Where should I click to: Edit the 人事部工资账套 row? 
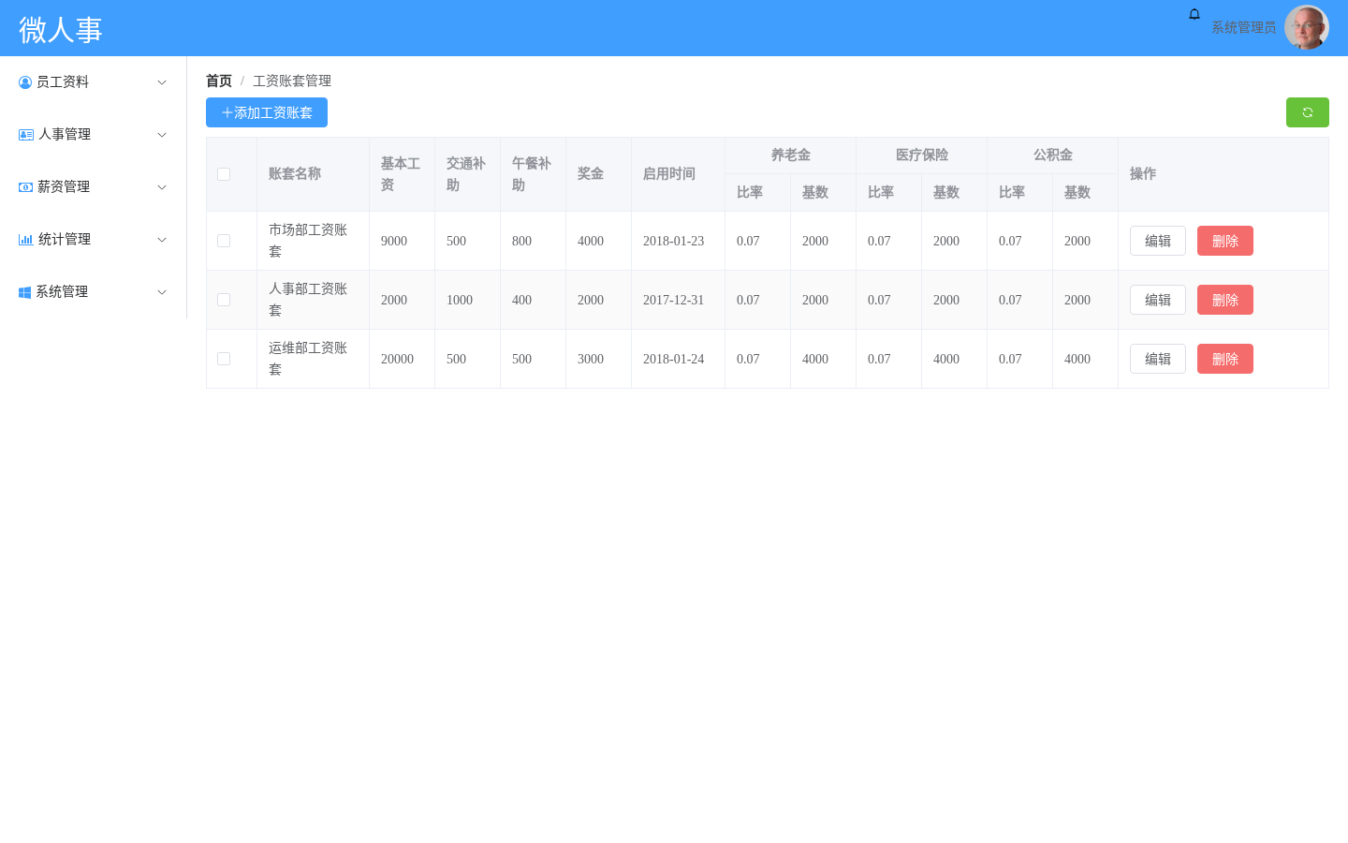coord(1158,300)
